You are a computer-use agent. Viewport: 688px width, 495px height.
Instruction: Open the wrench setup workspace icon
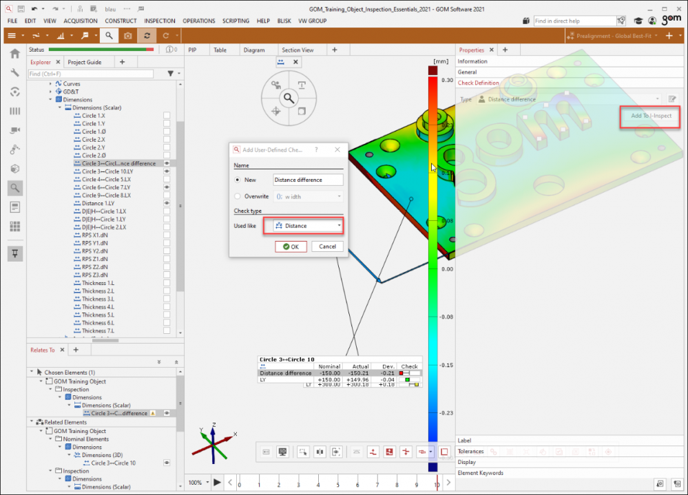coord(14,72)
